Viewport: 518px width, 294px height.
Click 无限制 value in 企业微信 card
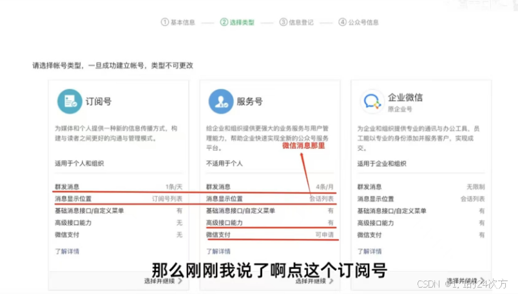475,187
